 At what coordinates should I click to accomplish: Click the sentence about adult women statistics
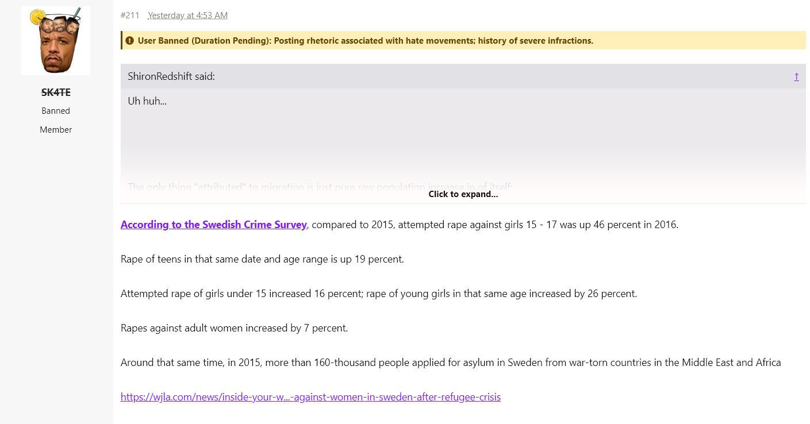coord(234,328)
